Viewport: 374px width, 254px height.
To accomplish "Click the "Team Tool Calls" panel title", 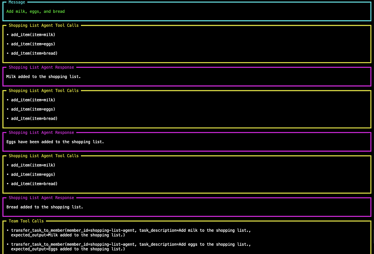I will click(26, 221).
